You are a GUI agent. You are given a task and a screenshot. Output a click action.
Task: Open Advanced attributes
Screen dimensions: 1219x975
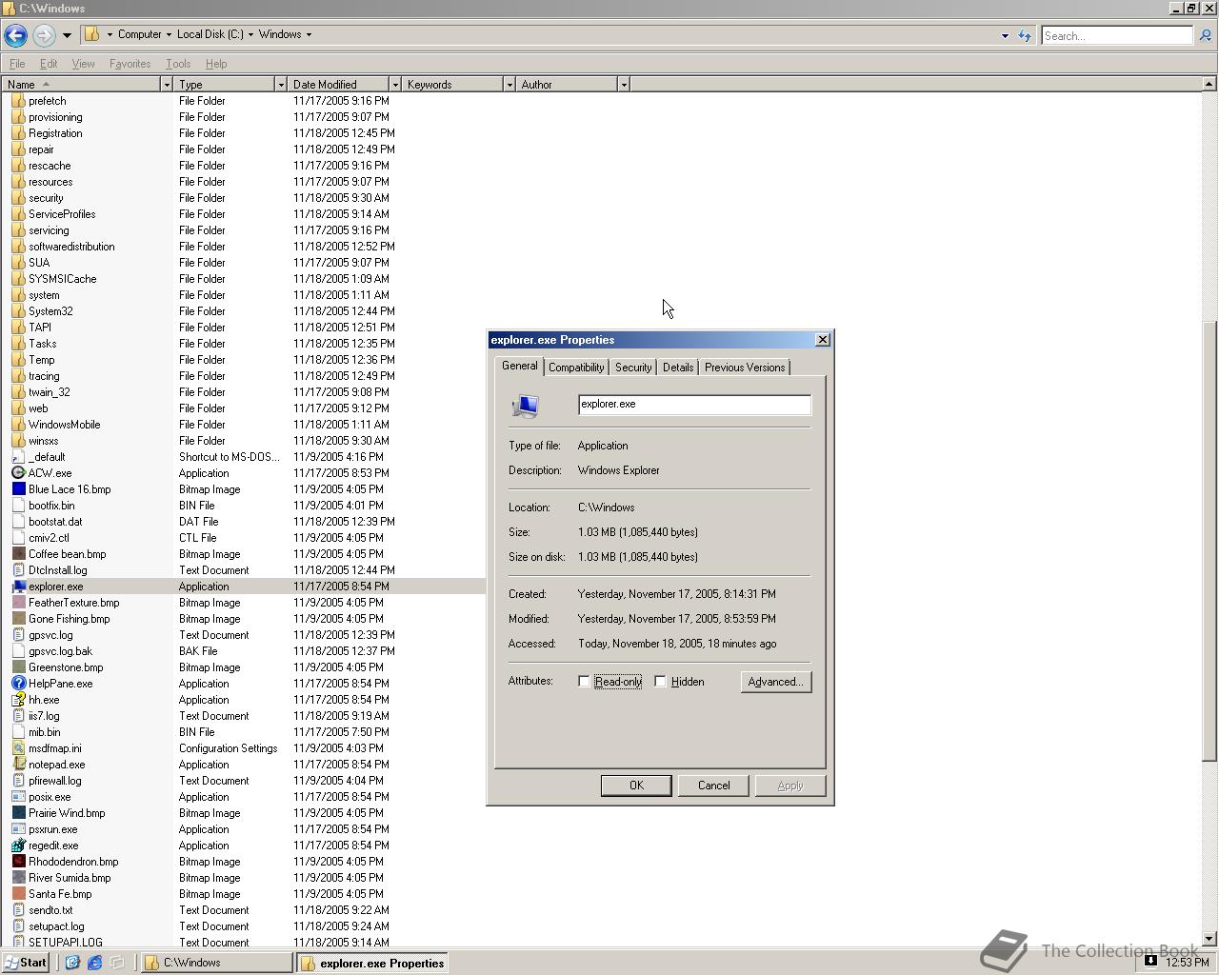click(x=776, y=682)
